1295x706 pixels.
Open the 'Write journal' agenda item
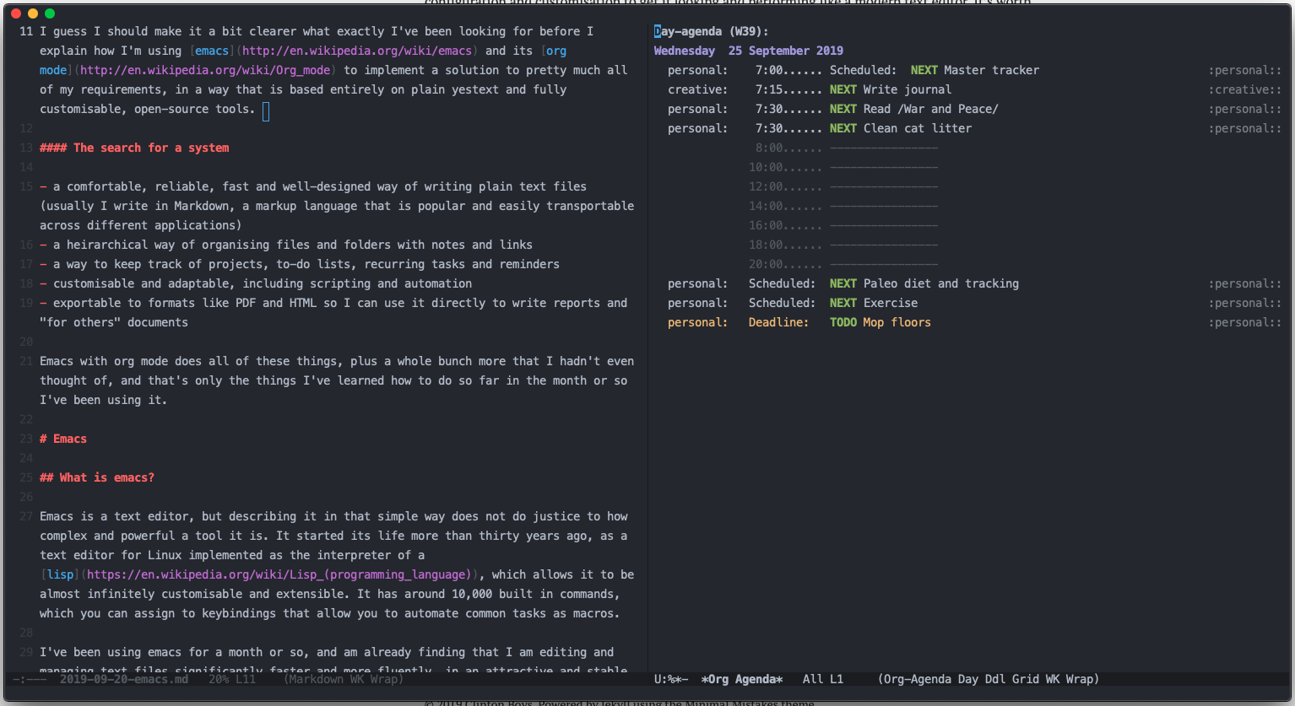coord(907,89)
